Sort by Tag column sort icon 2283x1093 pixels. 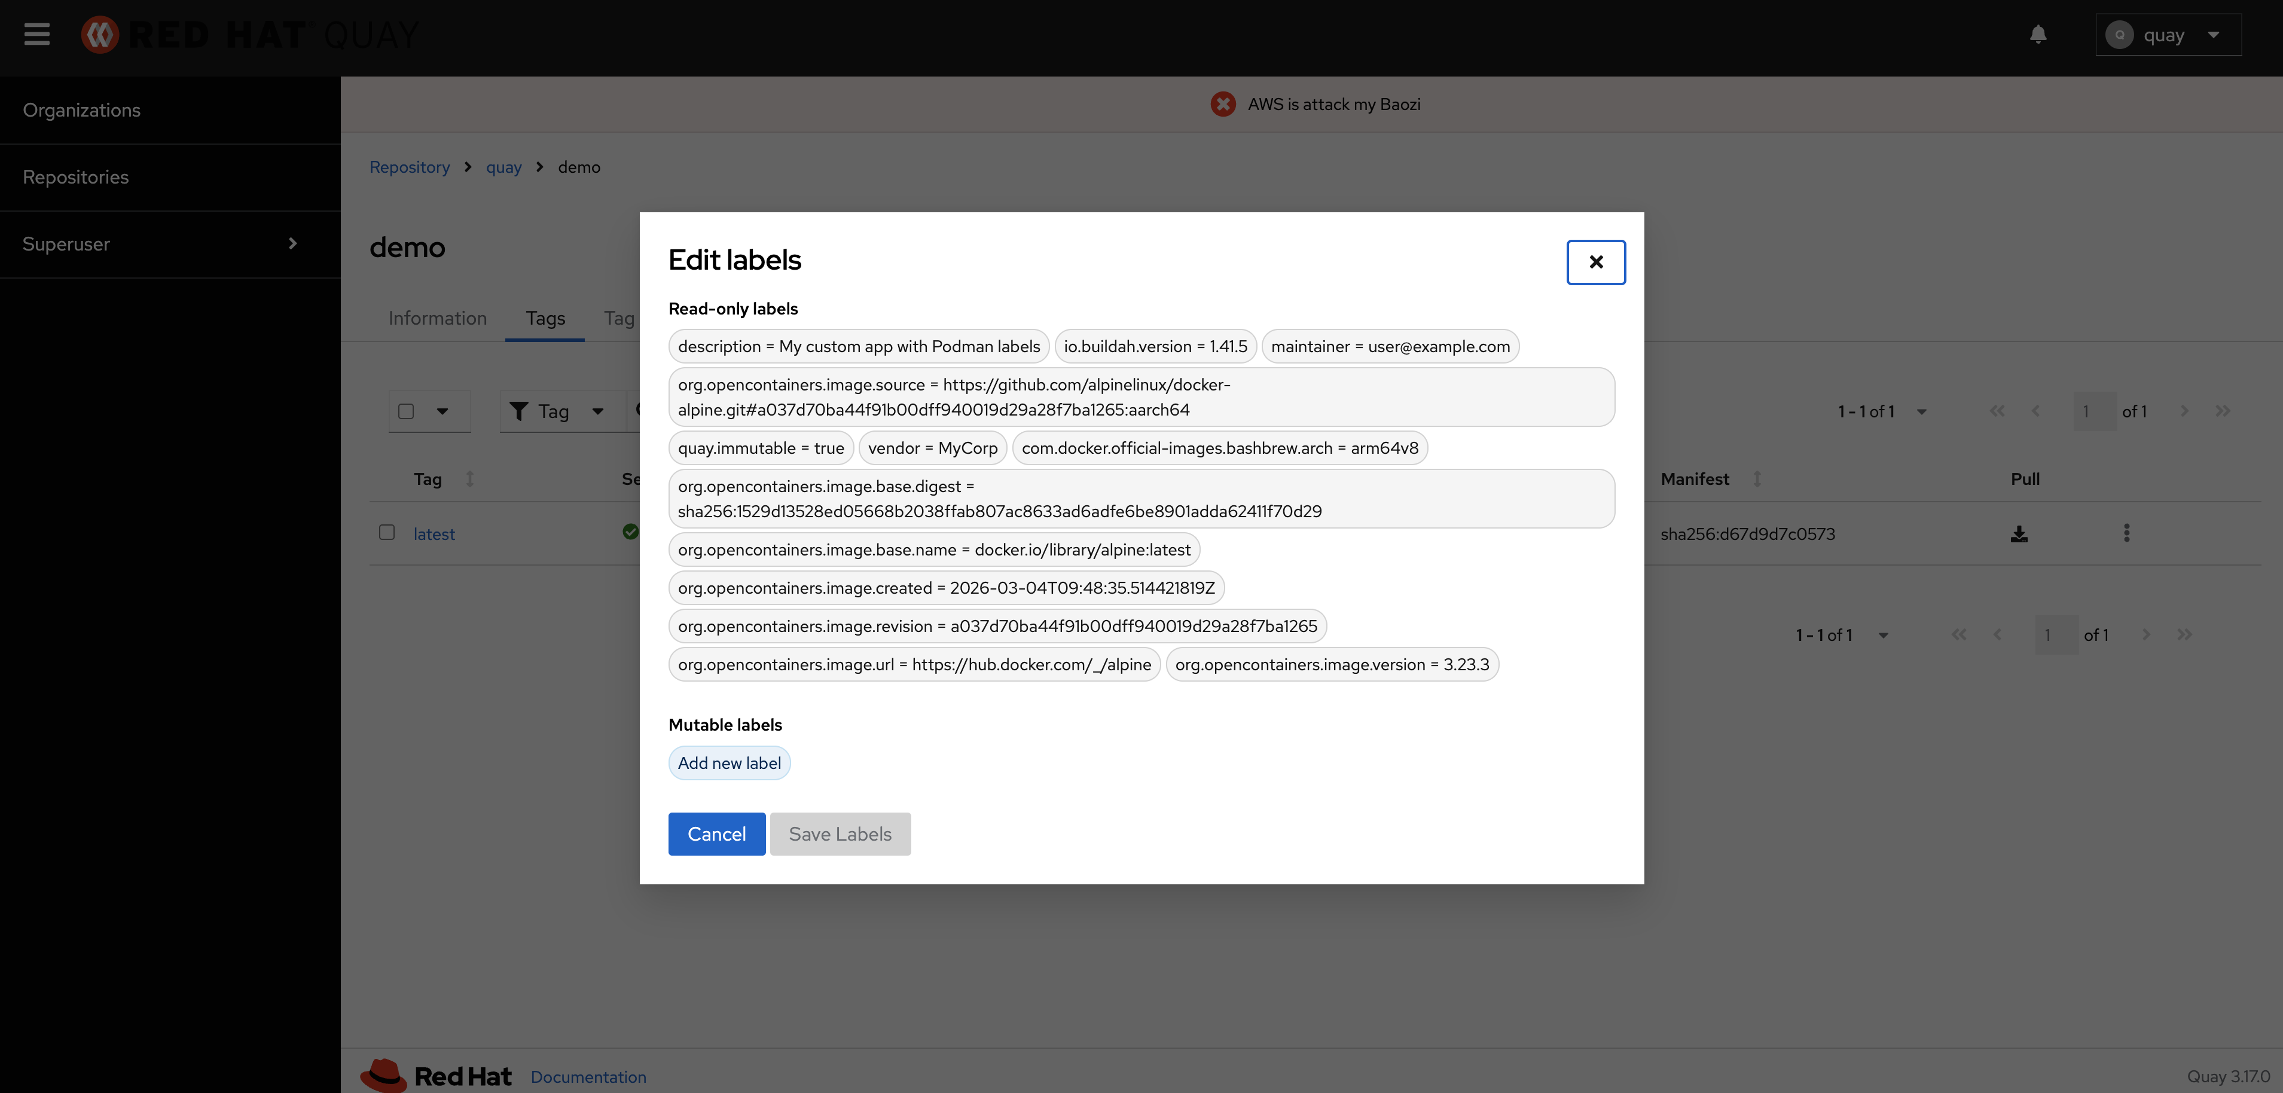(470, 479)
